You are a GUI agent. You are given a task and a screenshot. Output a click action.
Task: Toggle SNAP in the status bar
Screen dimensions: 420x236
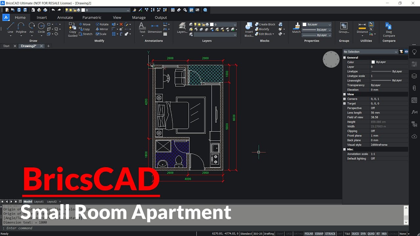pos(280,234)
